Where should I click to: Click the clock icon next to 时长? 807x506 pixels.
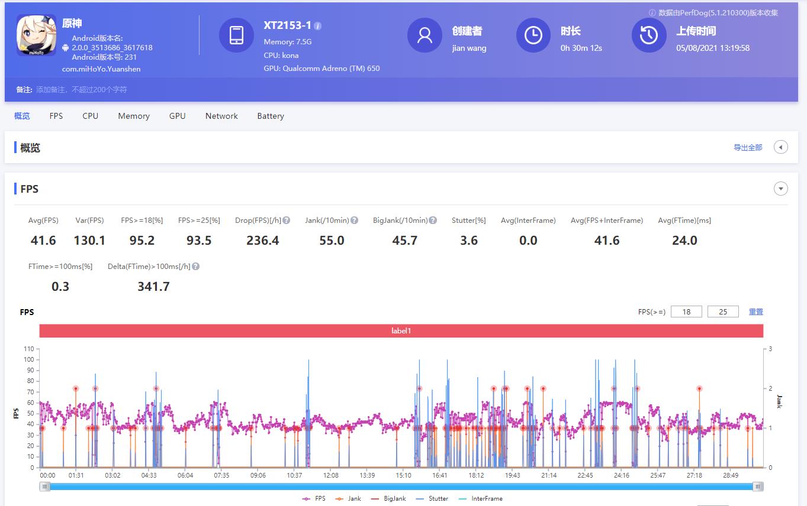pyautogui.click(x=532, y=35)
